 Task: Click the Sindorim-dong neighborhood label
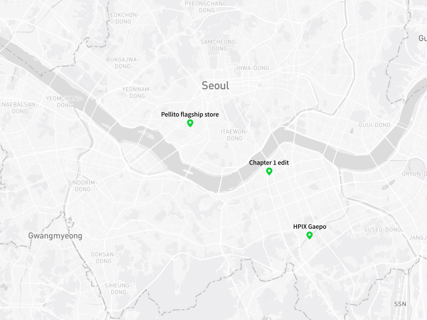82,186
